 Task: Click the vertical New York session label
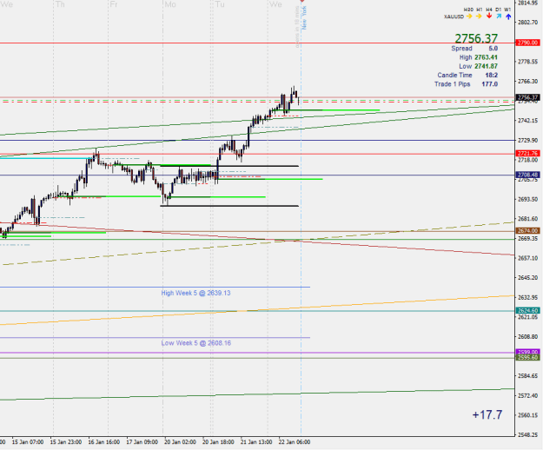[304, 17]
